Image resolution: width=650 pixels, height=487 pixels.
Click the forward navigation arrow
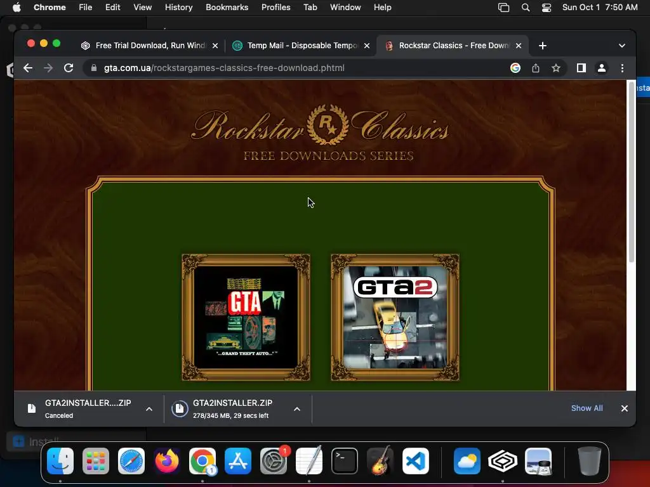coord(48,68)
